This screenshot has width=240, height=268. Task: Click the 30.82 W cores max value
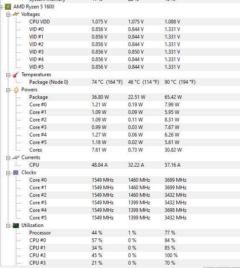tap(173, 150)
